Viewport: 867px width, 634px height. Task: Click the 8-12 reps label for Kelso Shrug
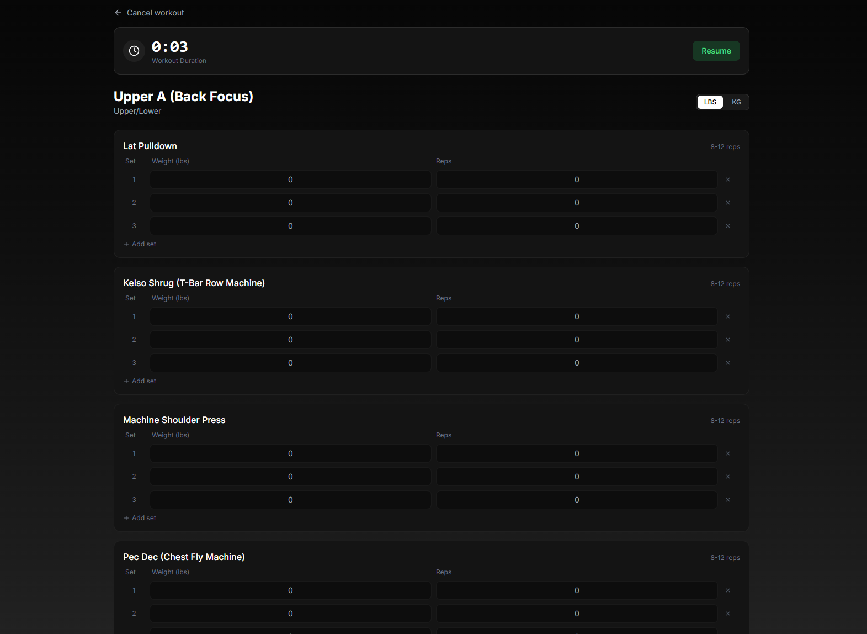[725, 284]
